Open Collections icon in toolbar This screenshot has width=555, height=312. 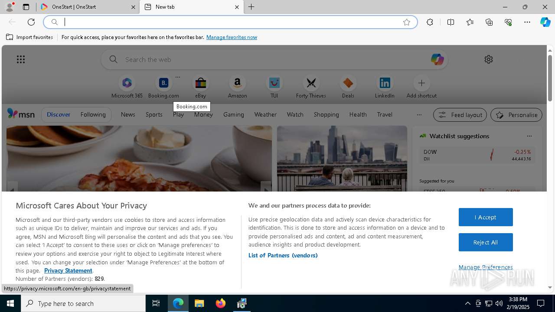tap(489, 22)
